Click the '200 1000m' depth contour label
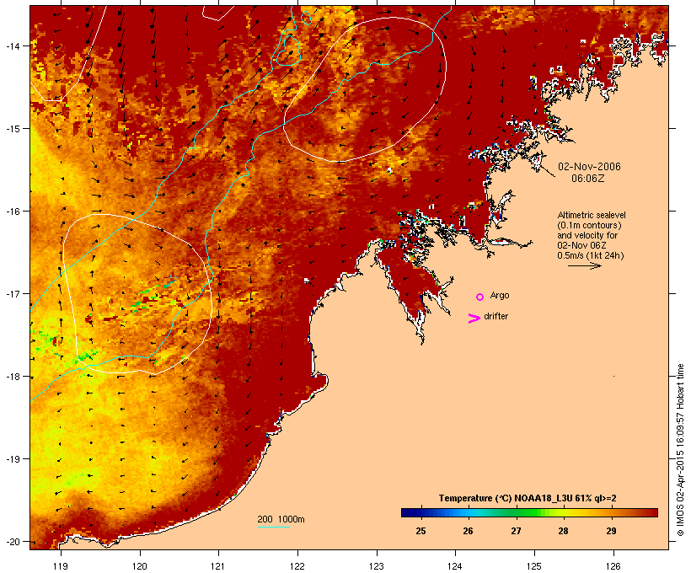 (281, 519)
